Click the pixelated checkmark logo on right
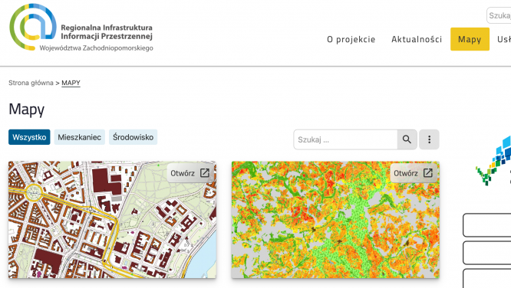Image resolution: width=511 pixels, height=288 pixels. point(493,161)
